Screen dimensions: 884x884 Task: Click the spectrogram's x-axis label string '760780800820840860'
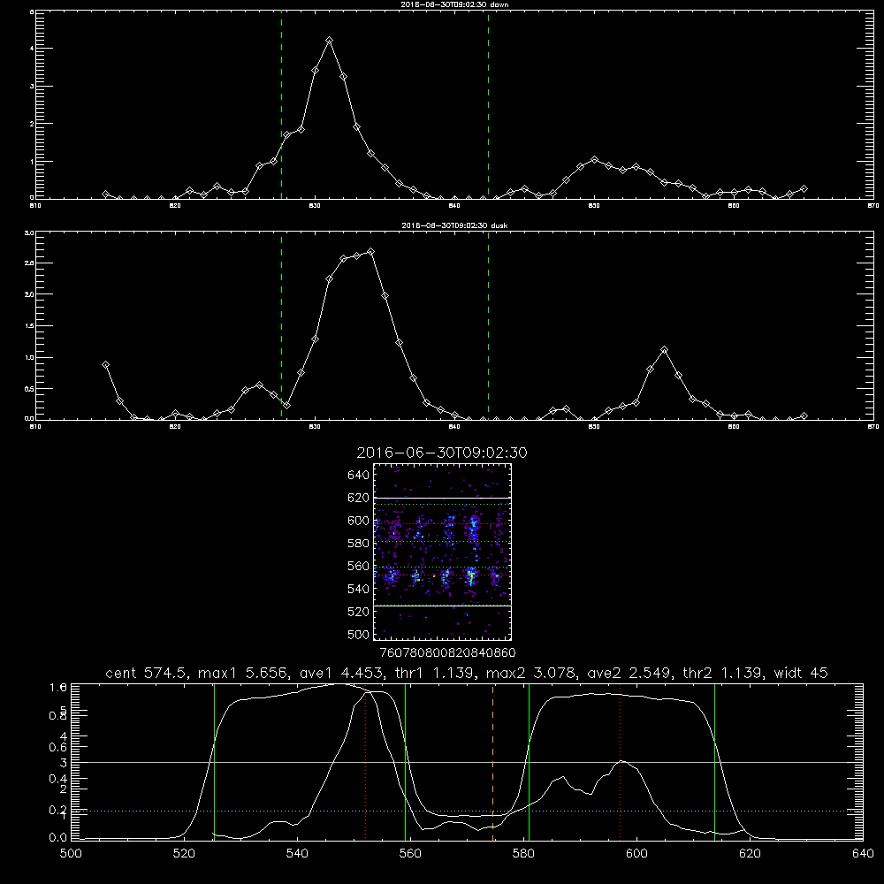click(448, 653)
